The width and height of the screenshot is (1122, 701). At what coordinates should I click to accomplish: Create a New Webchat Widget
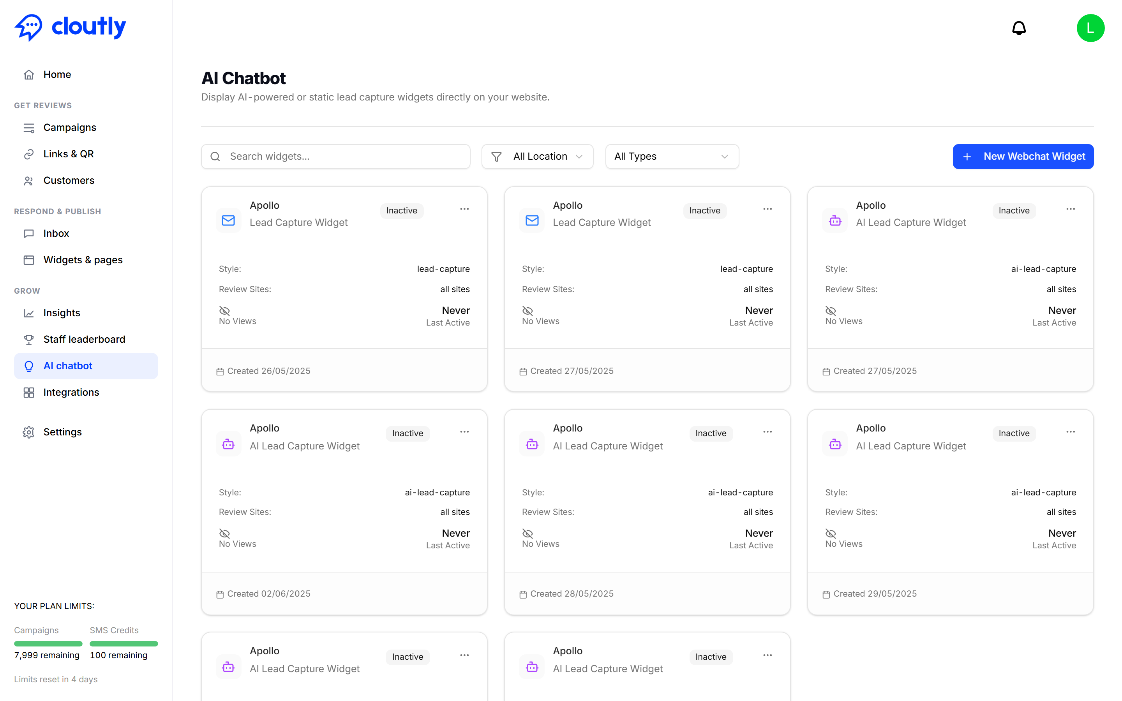(x=1023, y=157)
